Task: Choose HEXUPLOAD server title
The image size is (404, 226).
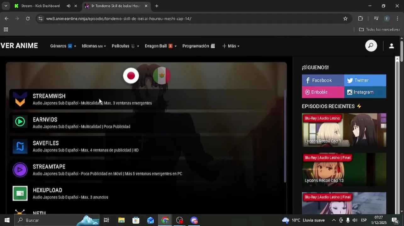Action: pyautogui.click(x=47, y=190)
